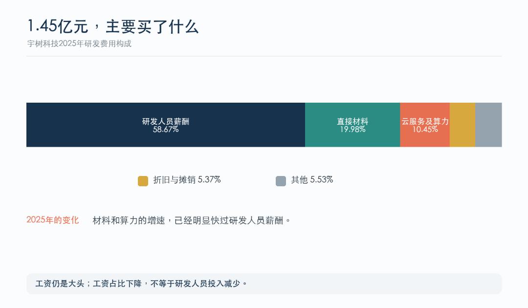
Task: Click the 58.67% value in the bar
Action: click(166, 130)
